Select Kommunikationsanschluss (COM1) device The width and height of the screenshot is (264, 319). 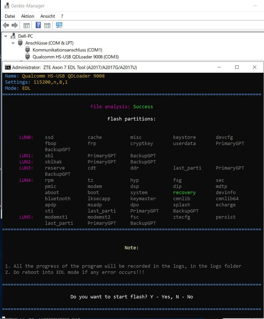pos(67,50)
